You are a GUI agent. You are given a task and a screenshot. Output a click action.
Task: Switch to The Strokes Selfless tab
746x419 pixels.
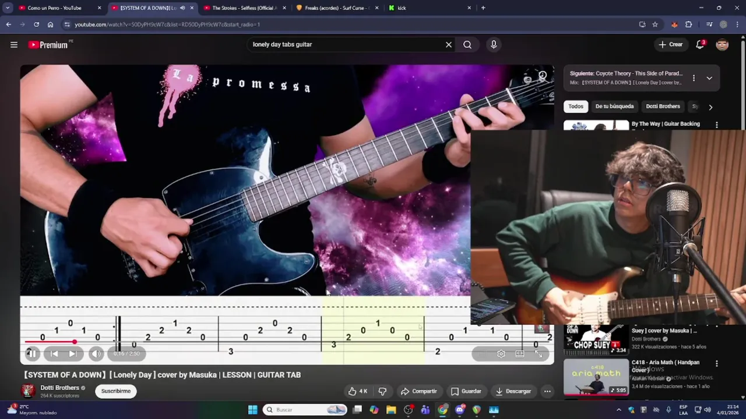pyautogui.click(x=245, y=8)
